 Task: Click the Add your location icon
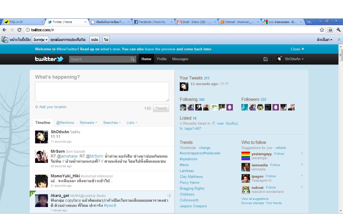coord(36,107)
